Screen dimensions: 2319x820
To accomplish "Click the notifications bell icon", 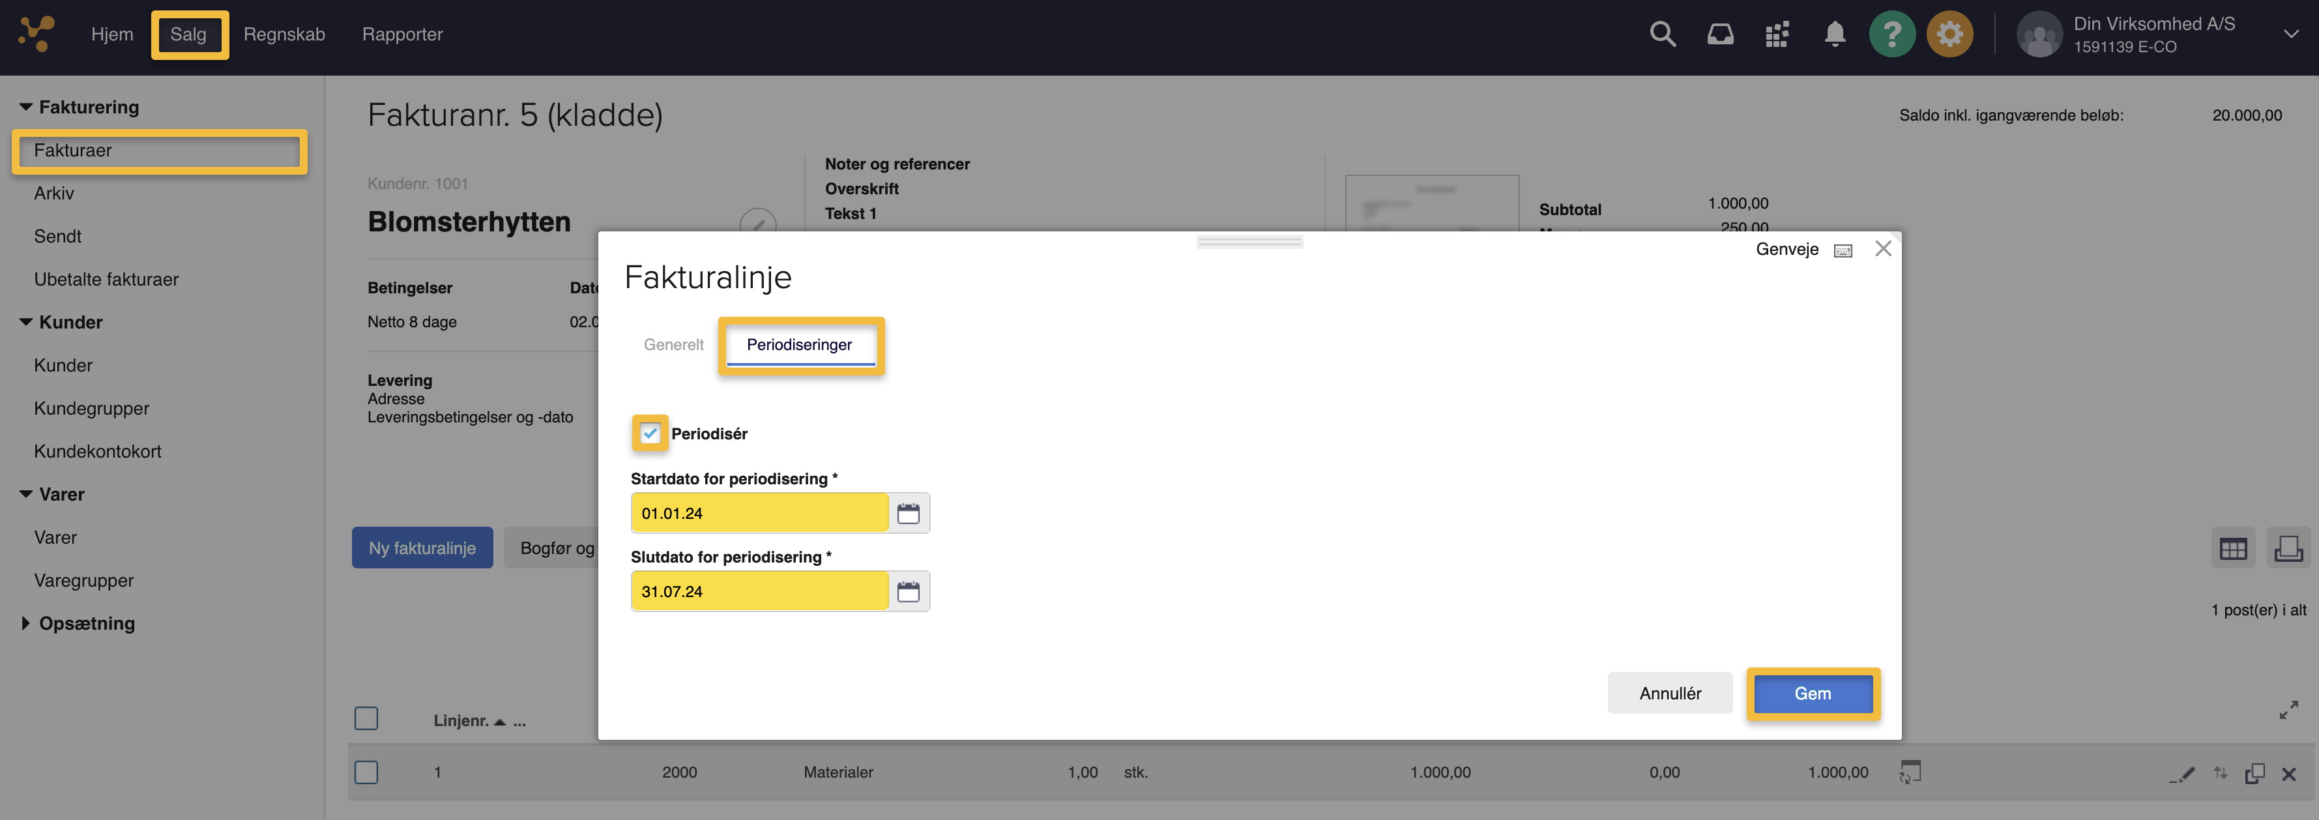I will pos(1834,34).
